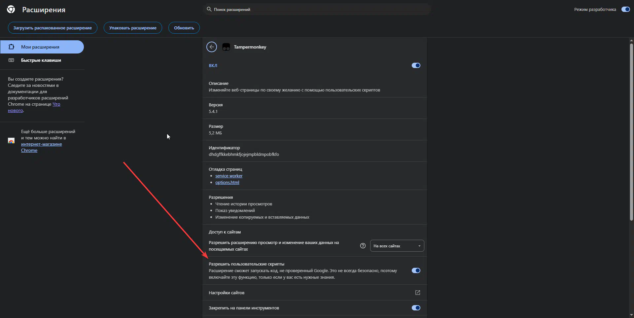
Task: Click the keyboard icon for Быстрые клавиши
Action: [11, 60]
